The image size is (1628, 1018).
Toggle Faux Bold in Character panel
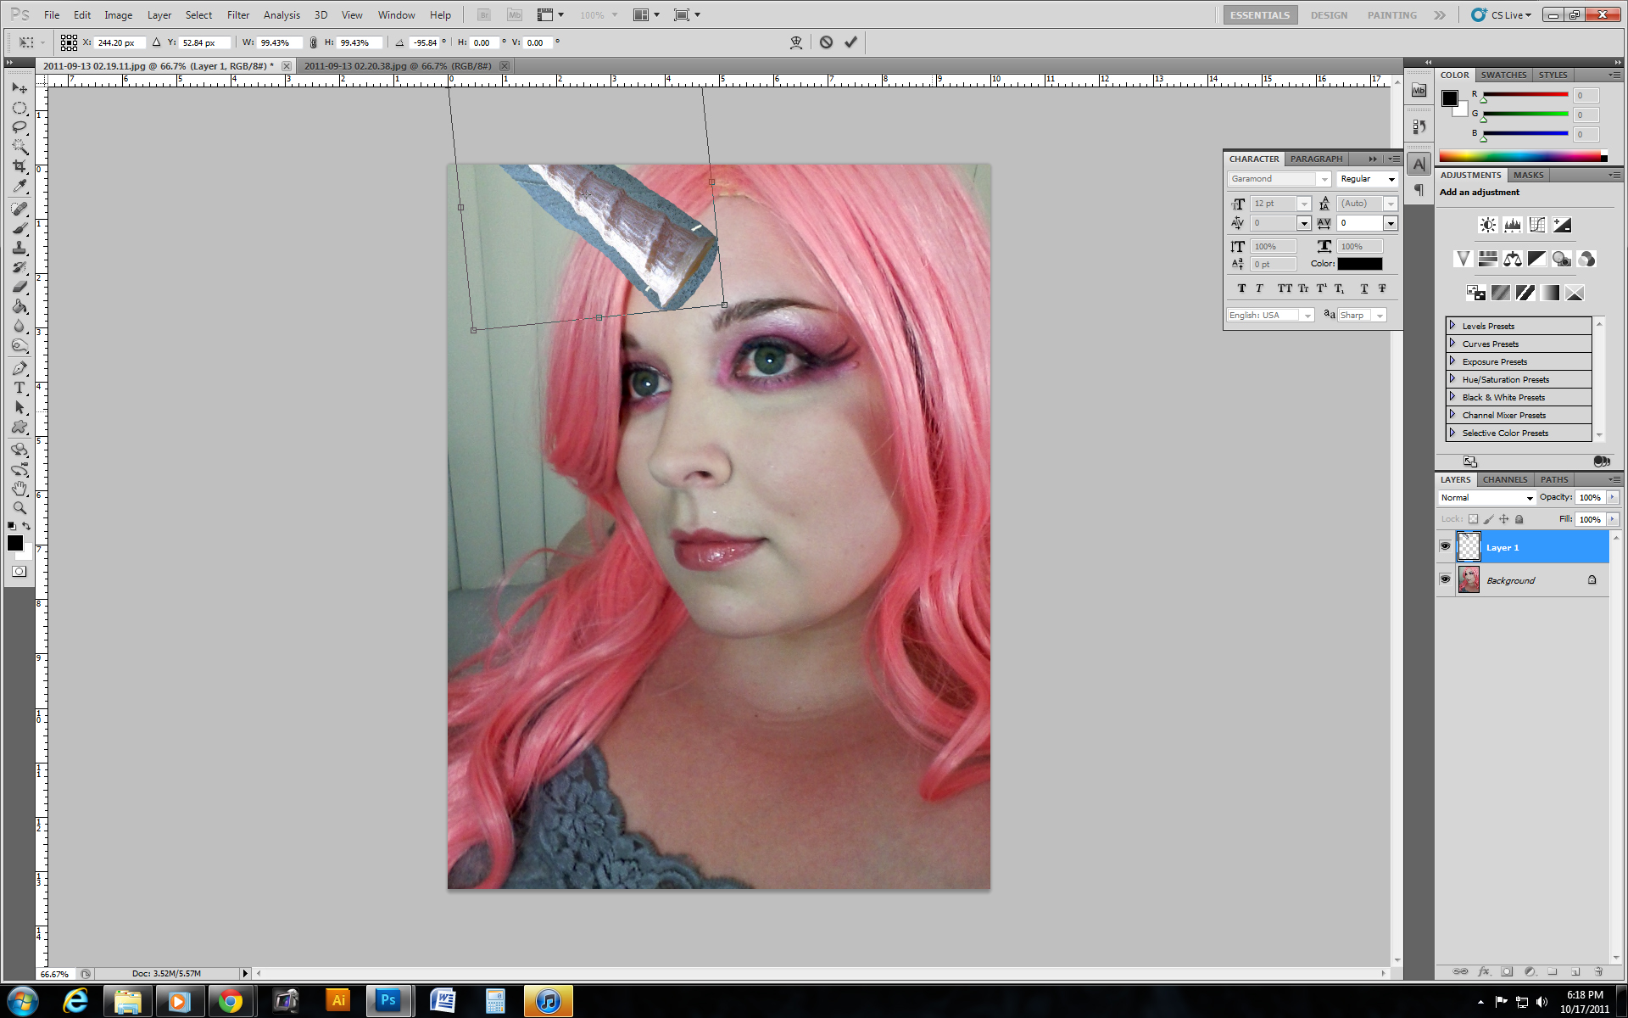[1241, 288]
